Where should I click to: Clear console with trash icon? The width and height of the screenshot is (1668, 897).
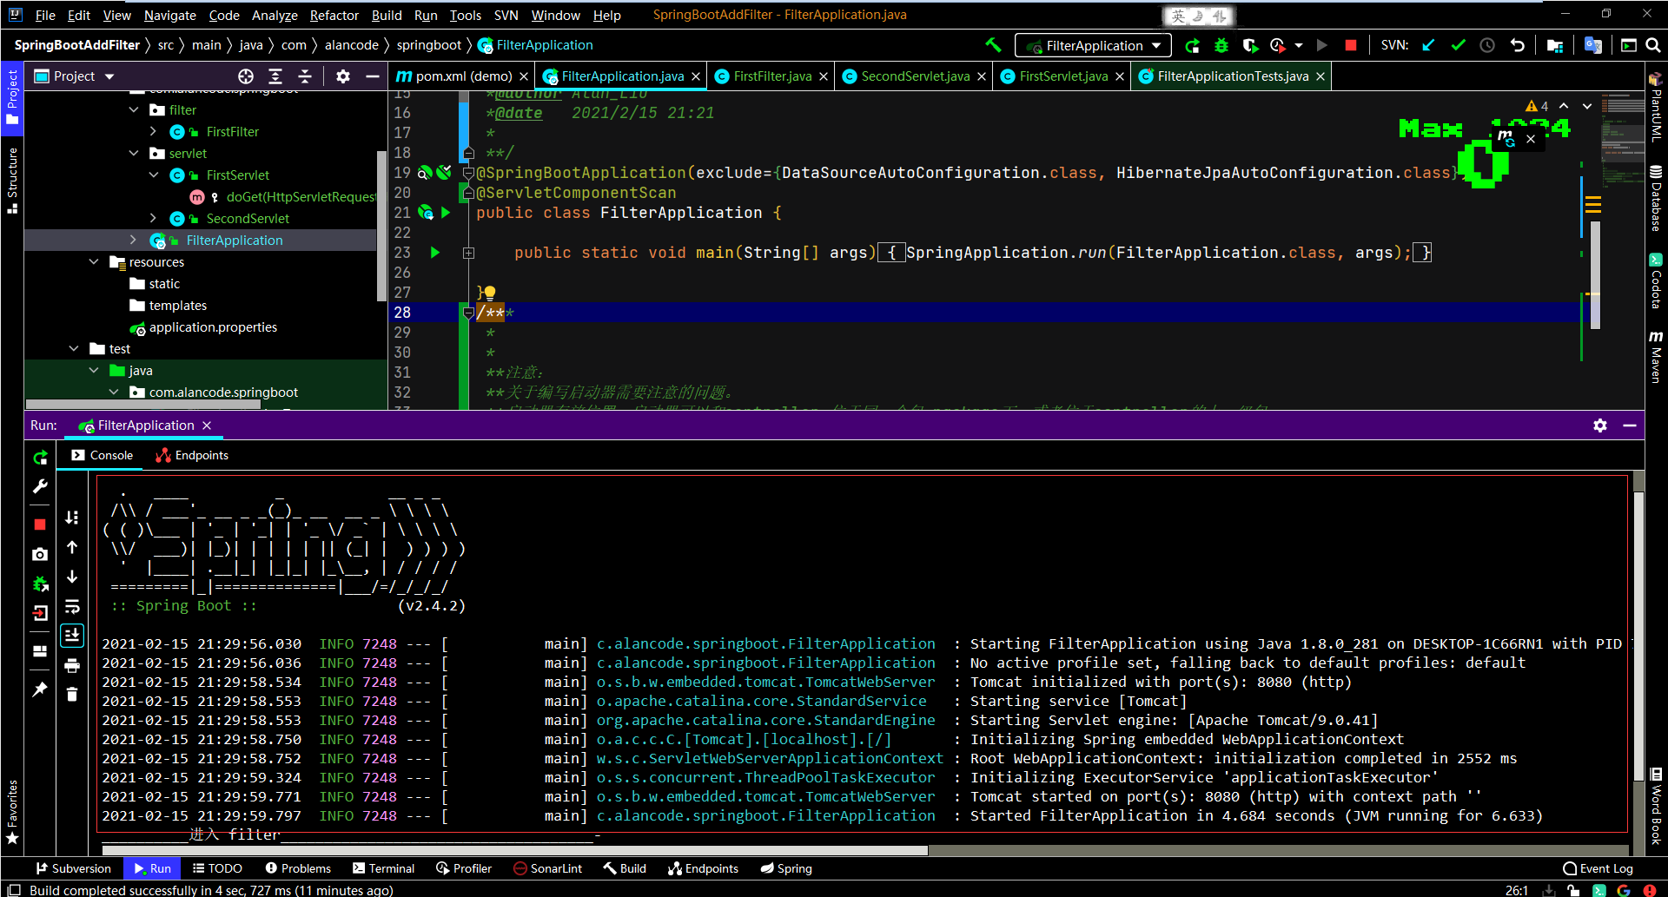point(72,694)
